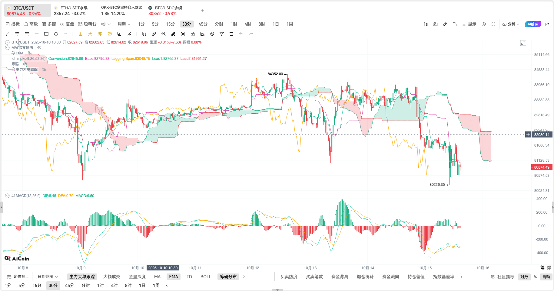Open 聪明钱 smart money
The width and height of the screenshot is (554, 291).
pos(87,24)
